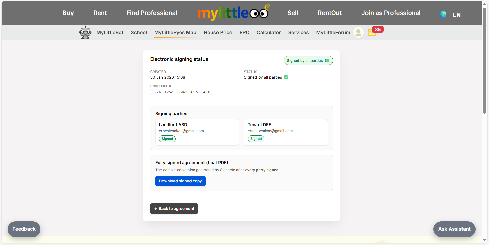Viewport: 489px width, 245px height.
Task: Expand the Find Professional menu
Action: click(152, 13)
